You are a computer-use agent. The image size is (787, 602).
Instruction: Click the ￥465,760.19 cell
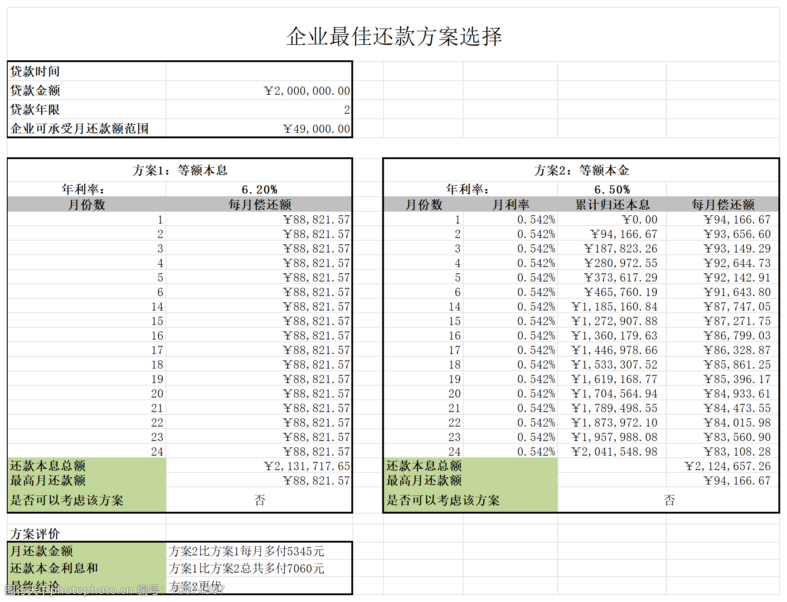[612, 292]
